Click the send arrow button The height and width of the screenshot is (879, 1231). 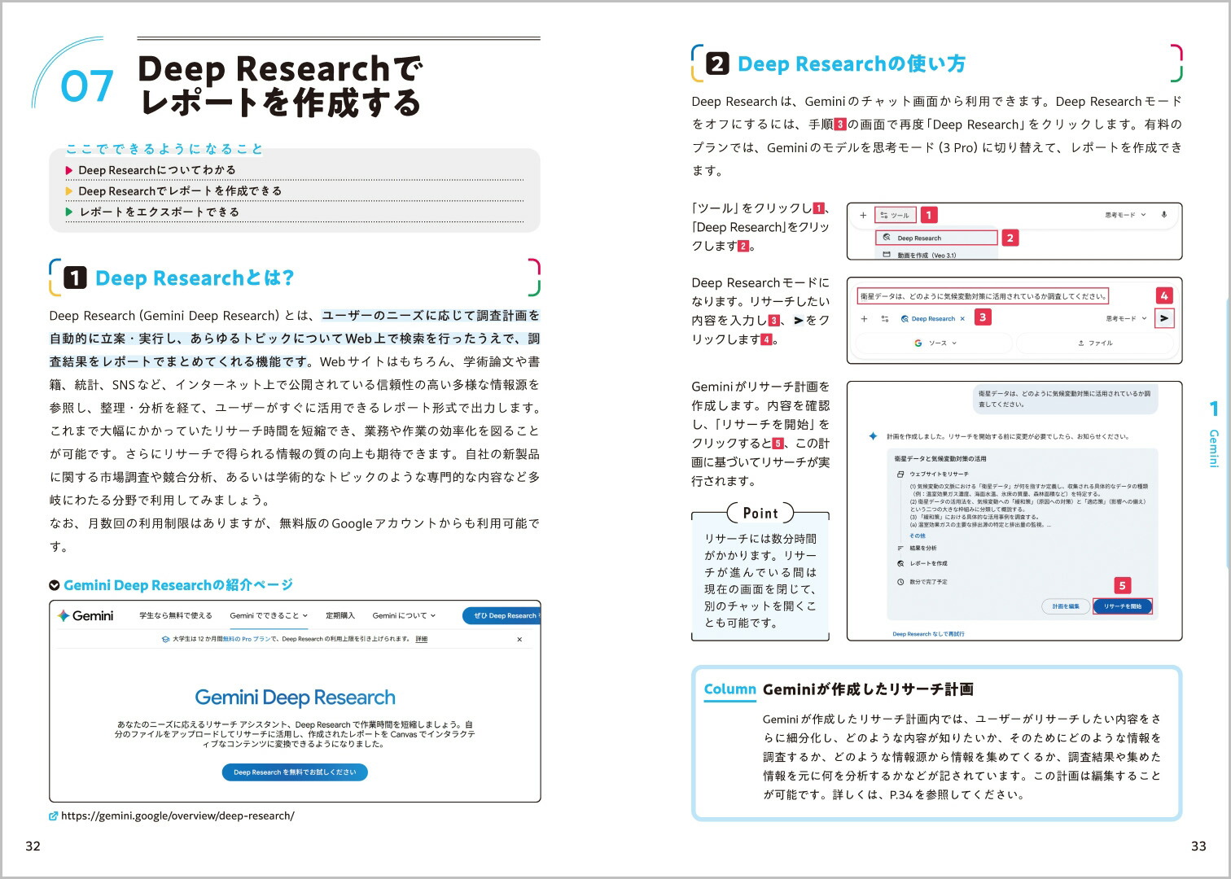click(x=1164, y=318)
